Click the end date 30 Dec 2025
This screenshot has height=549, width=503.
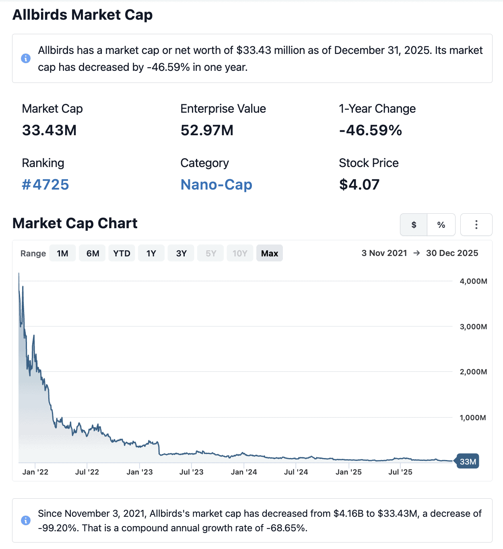(x=452, y=253)
